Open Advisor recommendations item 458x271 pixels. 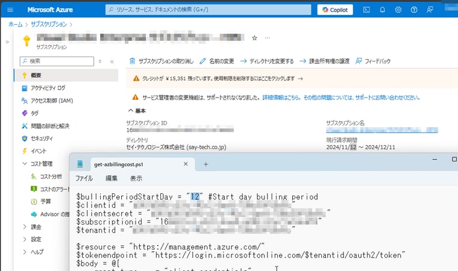tap(50, 214)
